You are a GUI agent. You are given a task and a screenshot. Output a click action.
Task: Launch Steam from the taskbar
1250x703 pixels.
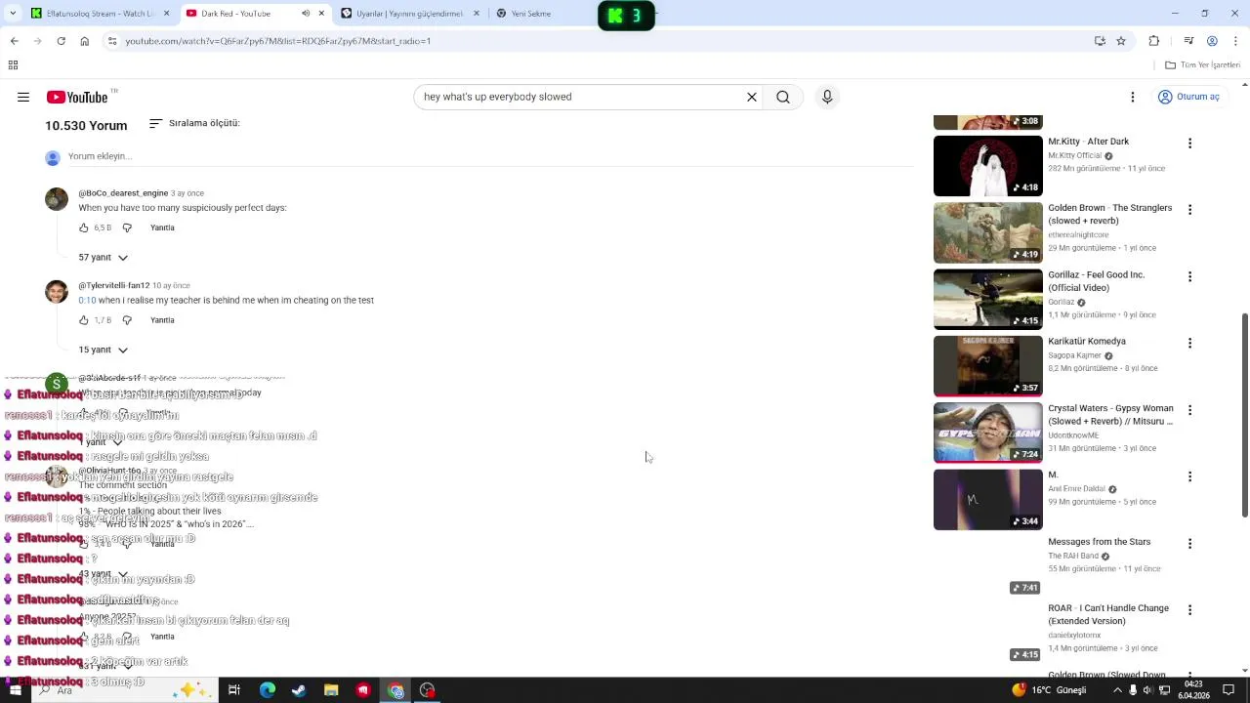299,690
